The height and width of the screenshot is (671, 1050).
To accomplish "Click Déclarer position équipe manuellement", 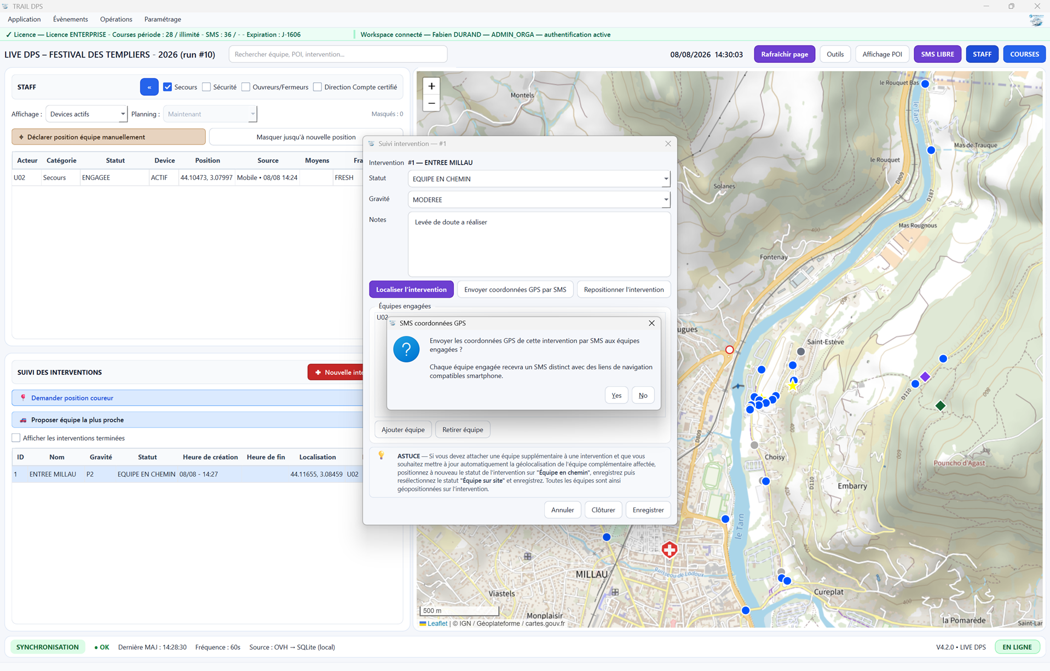I will [x=108, y=137].
